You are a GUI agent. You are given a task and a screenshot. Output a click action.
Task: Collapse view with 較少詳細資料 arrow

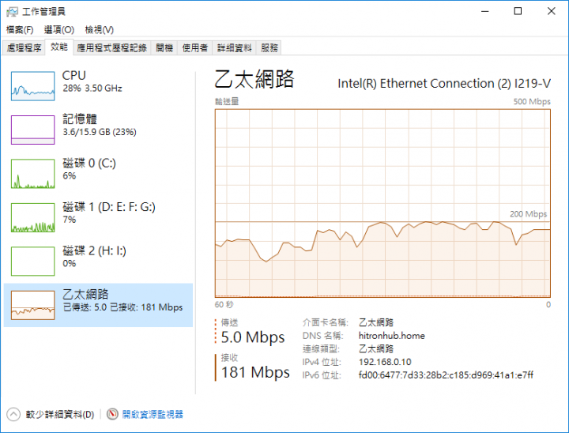point(13,414)
